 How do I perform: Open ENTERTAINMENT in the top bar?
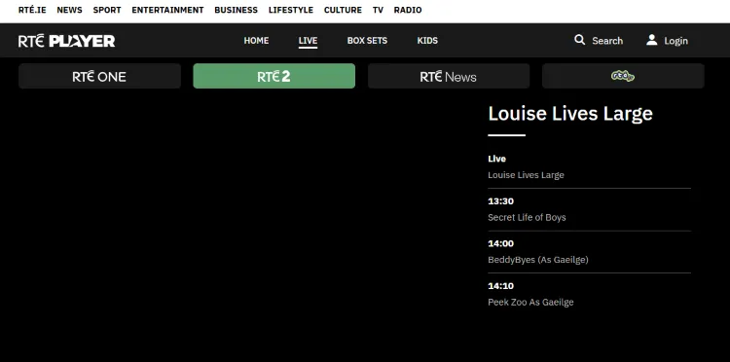tap(167, 10)
